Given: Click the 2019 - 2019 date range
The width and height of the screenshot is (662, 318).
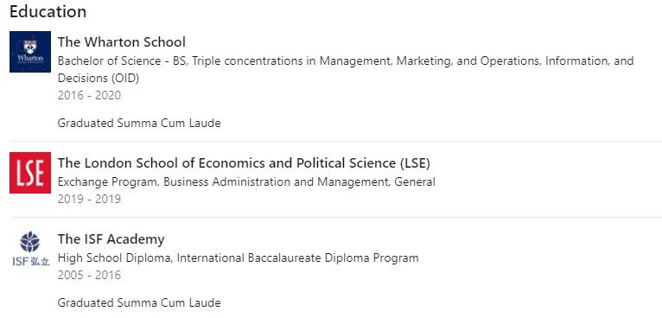Looking at the screenshot, I should pyautogui.click(x=89, y=199).
